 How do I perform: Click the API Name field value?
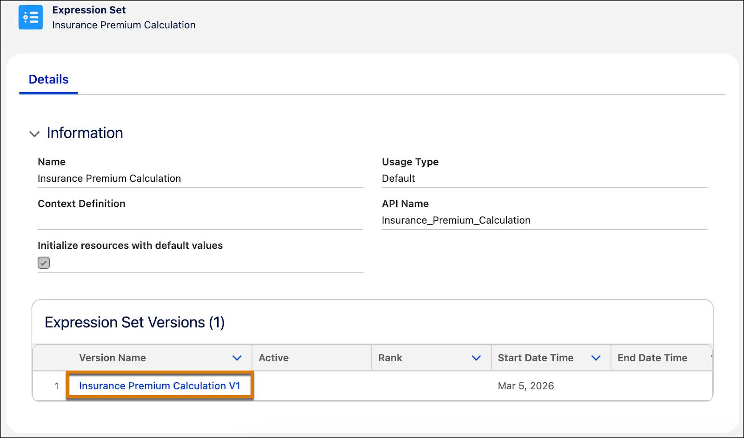(456, 220)
